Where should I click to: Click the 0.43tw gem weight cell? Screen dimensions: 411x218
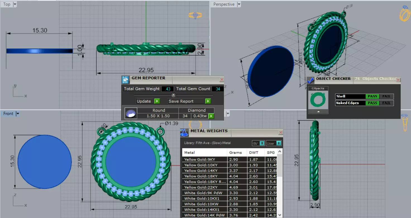click(x=200, y=116)
